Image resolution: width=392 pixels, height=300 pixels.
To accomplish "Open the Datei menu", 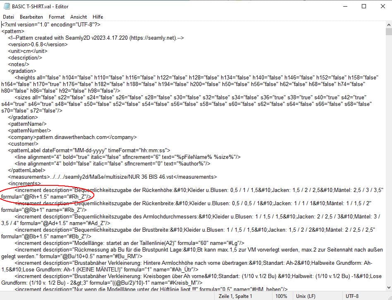I will pyautogui.click(x=8, y=17).
